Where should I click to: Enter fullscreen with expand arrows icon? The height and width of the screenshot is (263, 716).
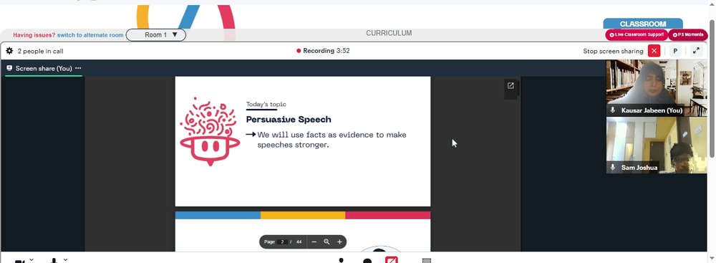coord(696,51)
